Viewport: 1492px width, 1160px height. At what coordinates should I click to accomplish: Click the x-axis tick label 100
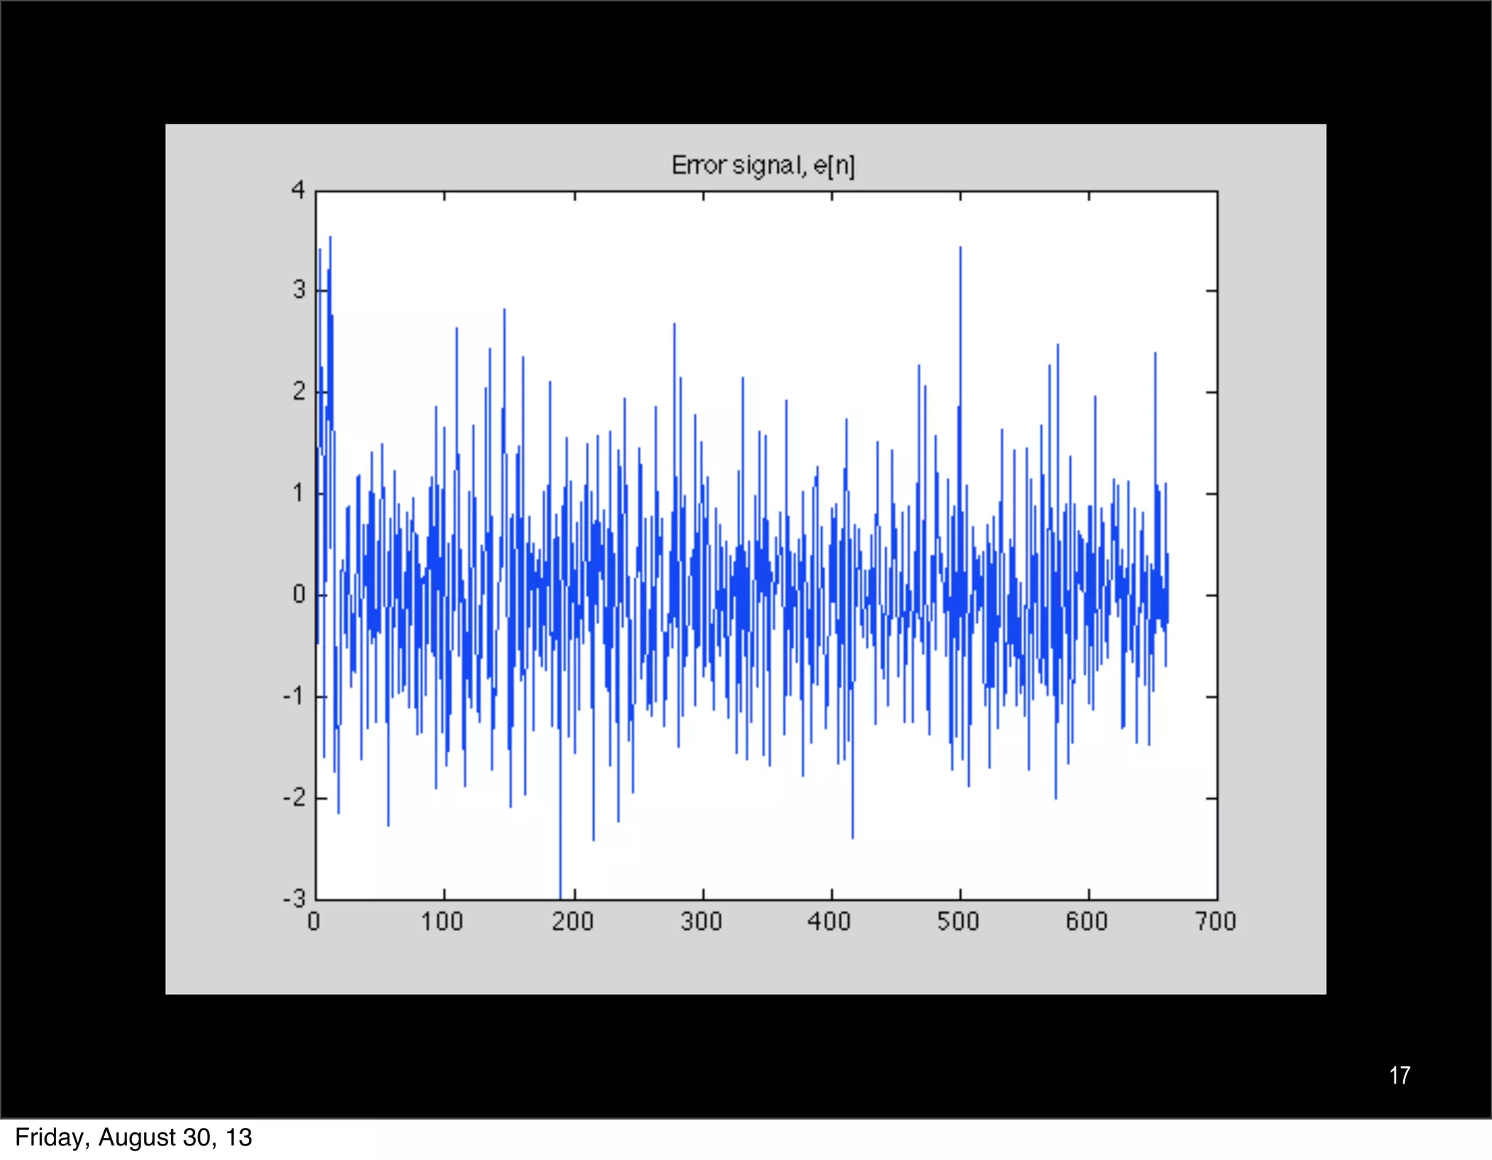(x=442, y=922)
